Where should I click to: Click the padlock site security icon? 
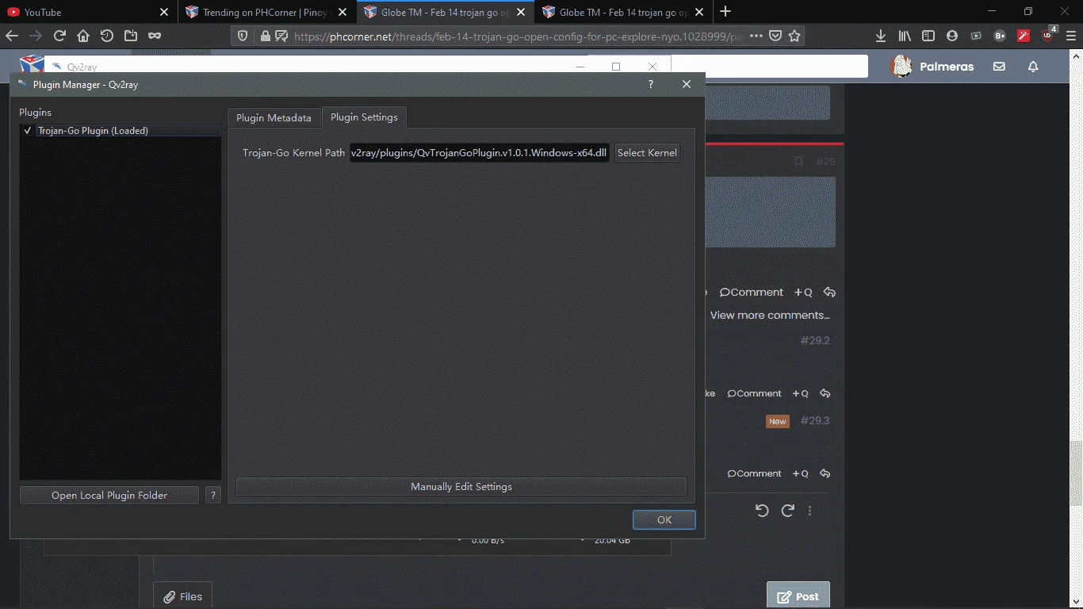tap(265, 36)
